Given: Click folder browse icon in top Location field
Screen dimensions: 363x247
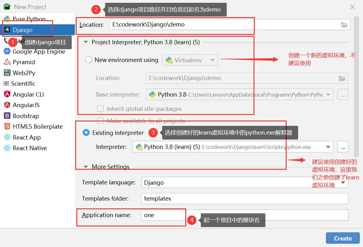Looking at the screenshot, I should (x=344, y=25).
